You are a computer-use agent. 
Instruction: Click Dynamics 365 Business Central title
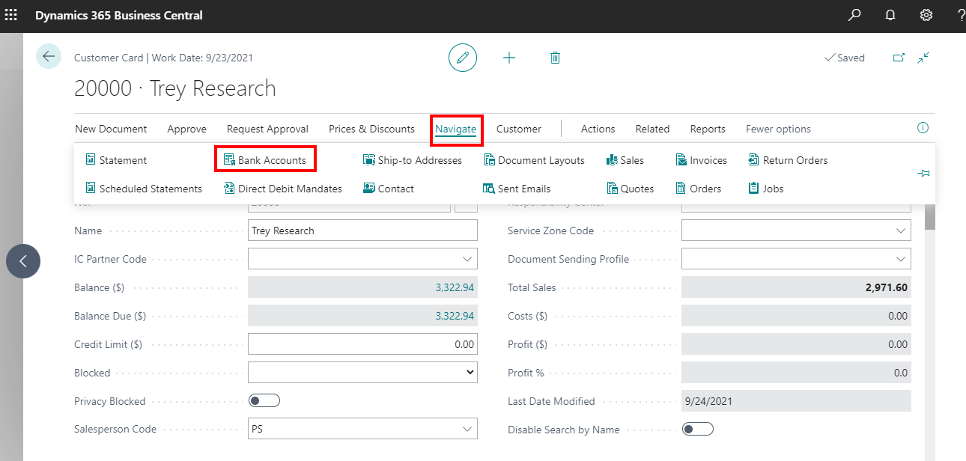coord(118,15)
